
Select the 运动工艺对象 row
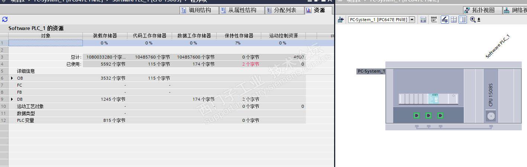[x=157, y=106]
